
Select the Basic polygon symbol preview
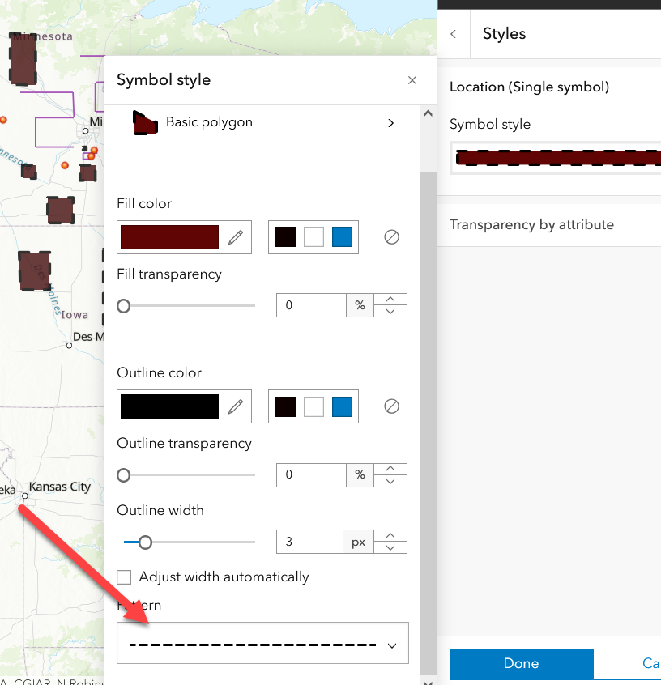click(x=146, y=123)
